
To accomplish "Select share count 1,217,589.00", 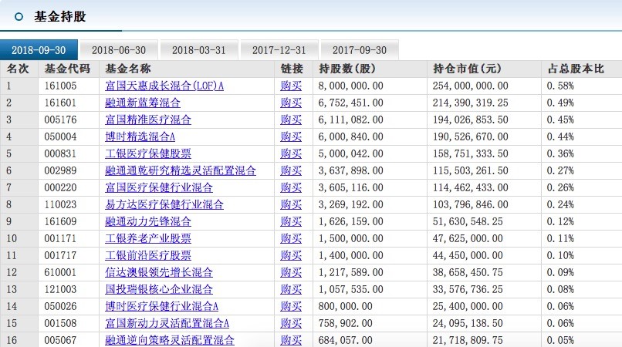I will click(350, 272).
